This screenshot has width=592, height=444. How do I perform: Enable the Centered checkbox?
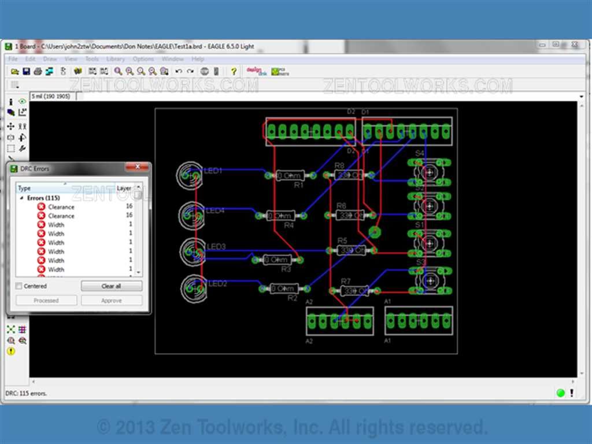click(19, 286)
